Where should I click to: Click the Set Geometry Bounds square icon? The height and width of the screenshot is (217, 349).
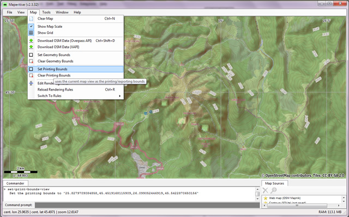[31, 55]
